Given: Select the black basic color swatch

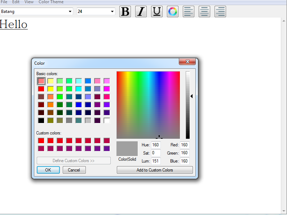Looking at the screenshot, I should click(41, 120).
